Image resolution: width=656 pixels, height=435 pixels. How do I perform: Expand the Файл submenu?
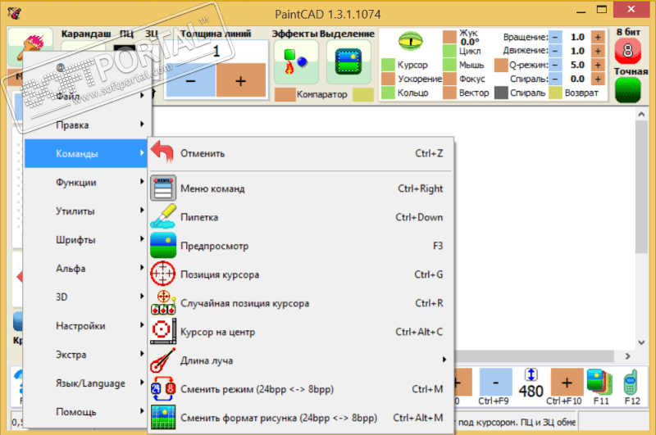tap(85, 96)
